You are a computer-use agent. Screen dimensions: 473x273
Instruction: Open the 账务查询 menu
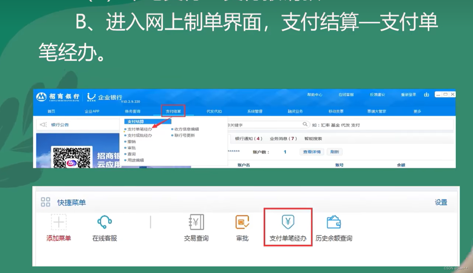(x=132, y=111)
